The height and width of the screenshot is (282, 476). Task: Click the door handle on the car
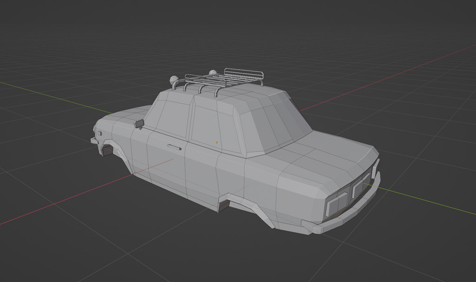(174, 147)
